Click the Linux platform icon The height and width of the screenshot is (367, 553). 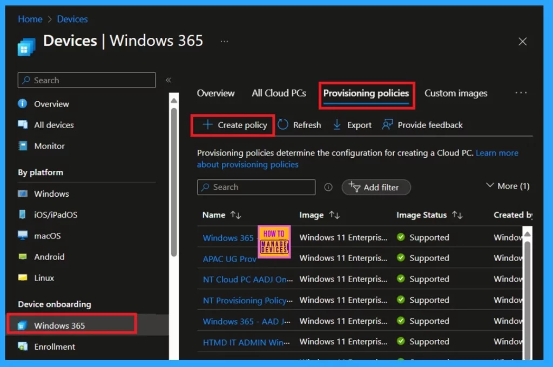click(23, 277)
